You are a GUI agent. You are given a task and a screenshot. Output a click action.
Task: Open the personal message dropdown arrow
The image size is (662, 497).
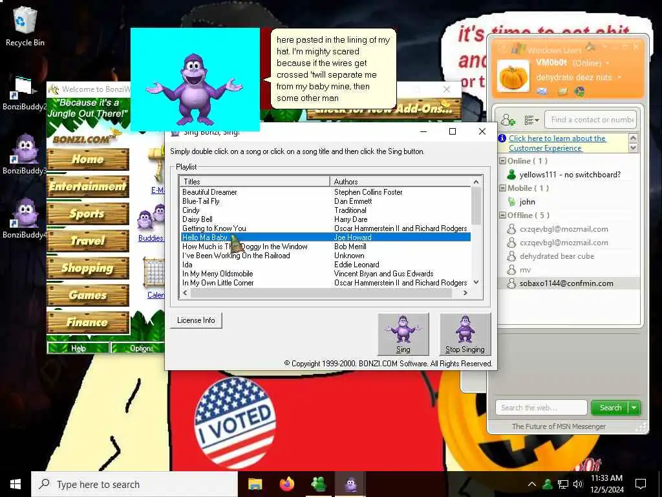pyautogui.click(x=619, y=78)
